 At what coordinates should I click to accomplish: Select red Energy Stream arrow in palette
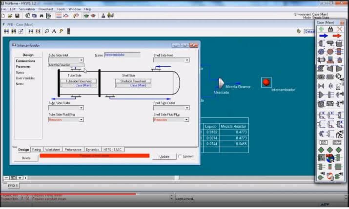(337, 36)
